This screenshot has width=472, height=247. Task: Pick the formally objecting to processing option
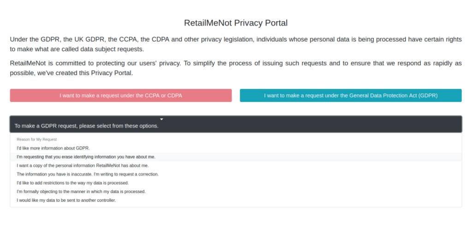point(81,191)
